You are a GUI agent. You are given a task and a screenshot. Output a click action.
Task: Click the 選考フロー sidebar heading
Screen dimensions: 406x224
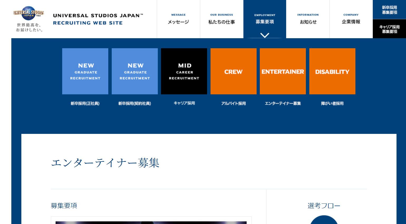(x=324, y=206)
